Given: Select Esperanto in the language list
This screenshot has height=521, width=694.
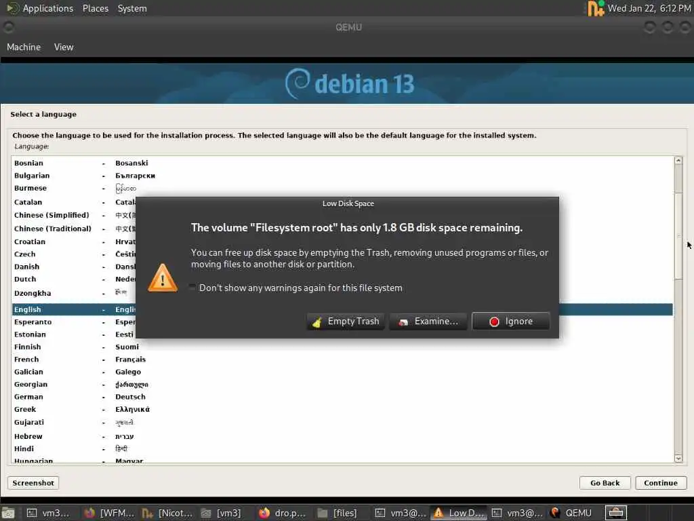Looking at the screenshot, I should [x=342, y=322].
